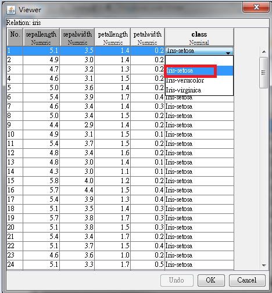
Task: Click class cell of row 24
Action: [199, 265]
